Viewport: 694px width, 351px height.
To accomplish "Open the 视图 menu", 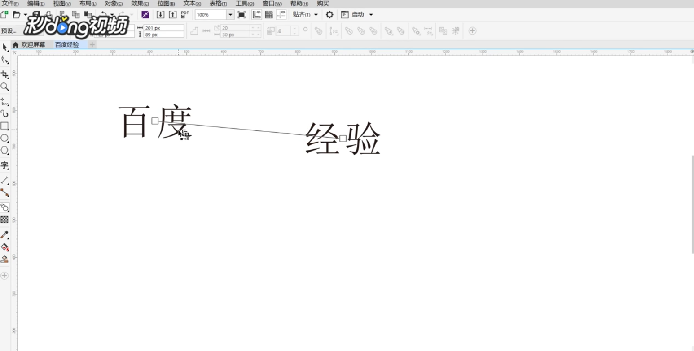I will coord(62,4).
